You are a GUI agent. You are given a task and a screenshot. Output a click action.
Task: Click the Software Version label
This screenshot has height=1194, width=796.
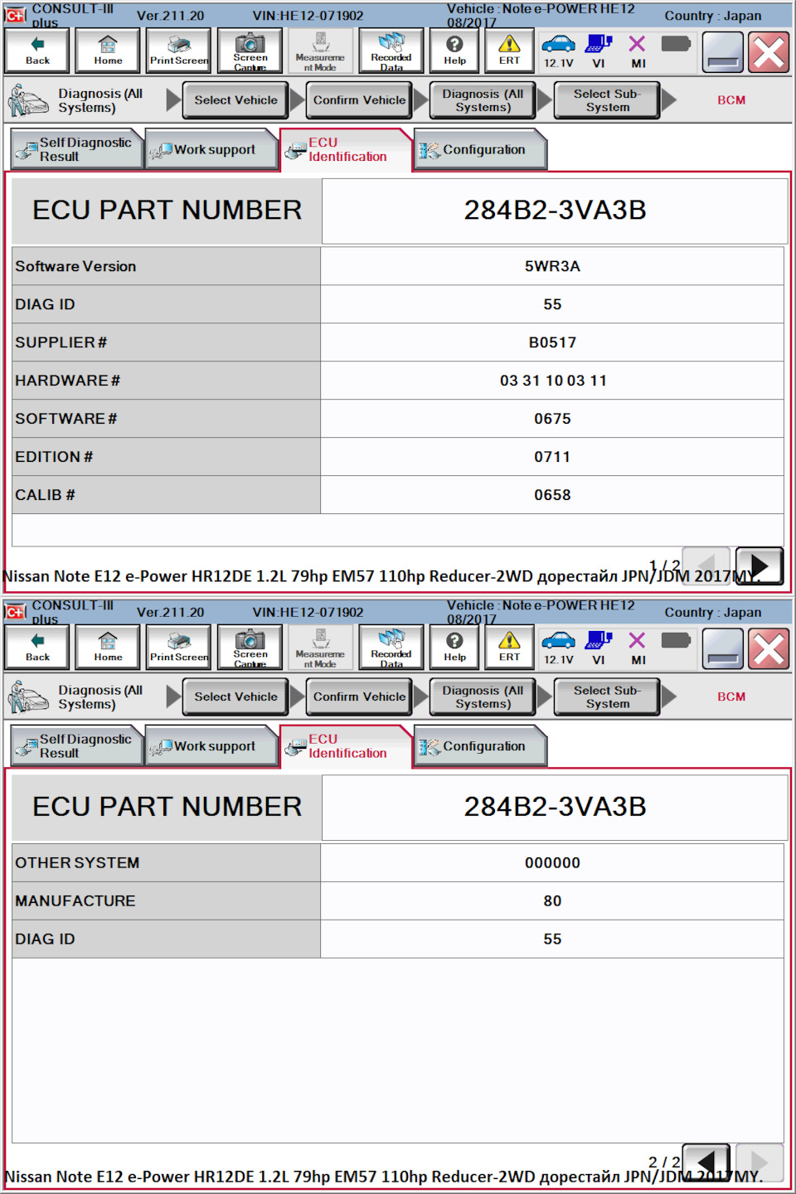(75, 266)
